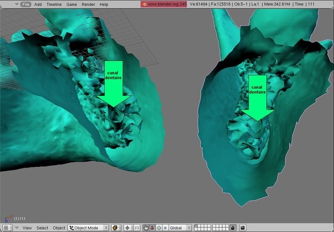Toggle move object centers only button
This screenshot has height=232, width=334.
click(137, 228)
